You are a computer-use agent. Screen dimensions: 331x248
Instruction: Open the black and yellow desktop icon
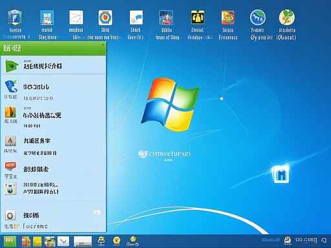point(197,17)
